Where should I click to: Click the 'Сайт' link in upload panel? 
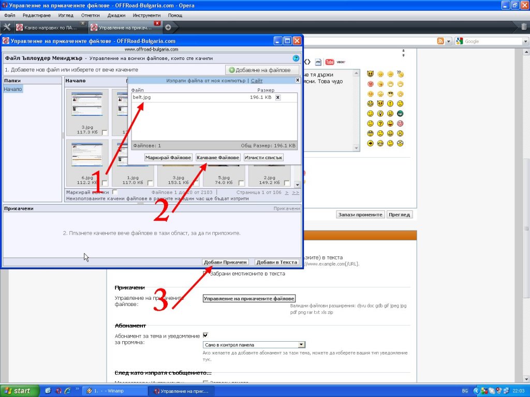[x=257, y=80]
